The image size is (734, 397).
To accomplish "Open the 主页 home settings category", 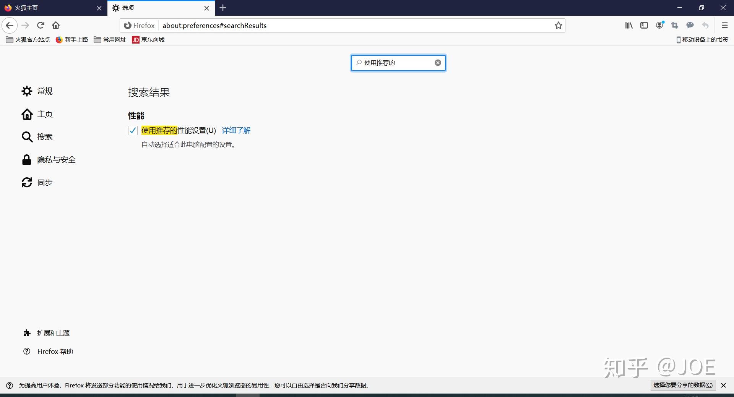I will coord(37,114).
